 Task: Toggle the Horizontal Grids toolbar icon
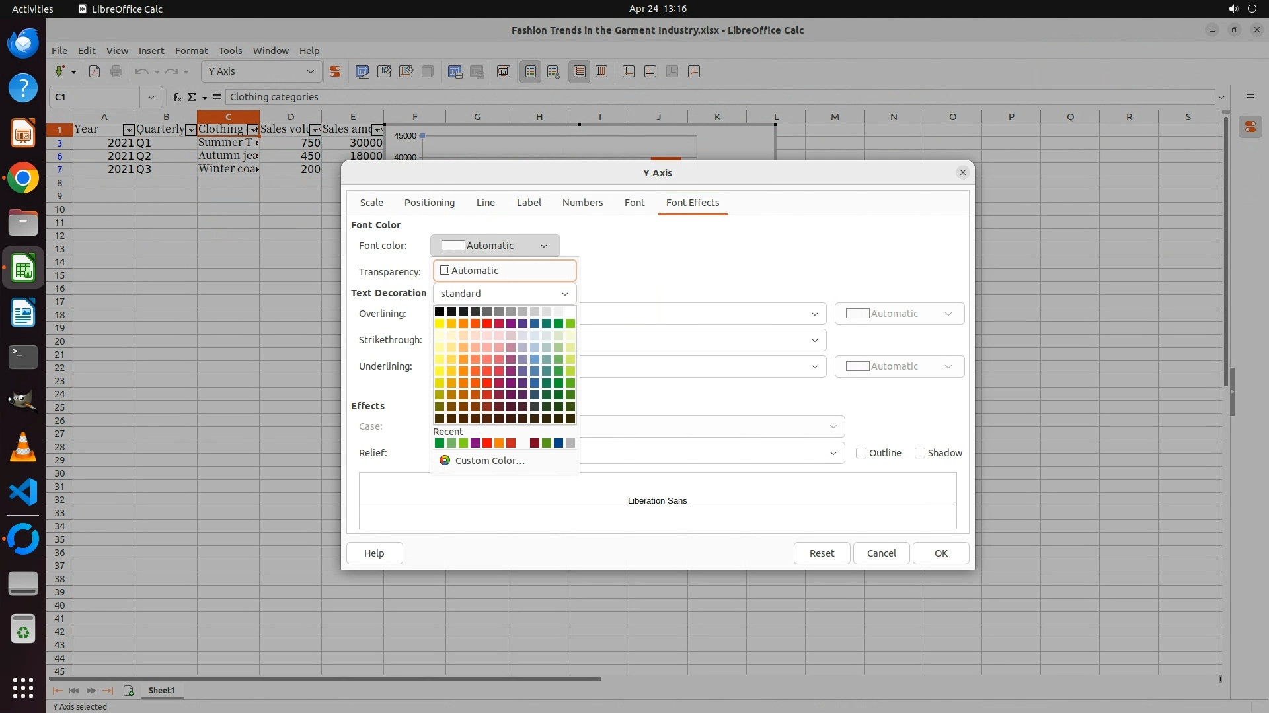pyautogui.click(x=580, y=71)
